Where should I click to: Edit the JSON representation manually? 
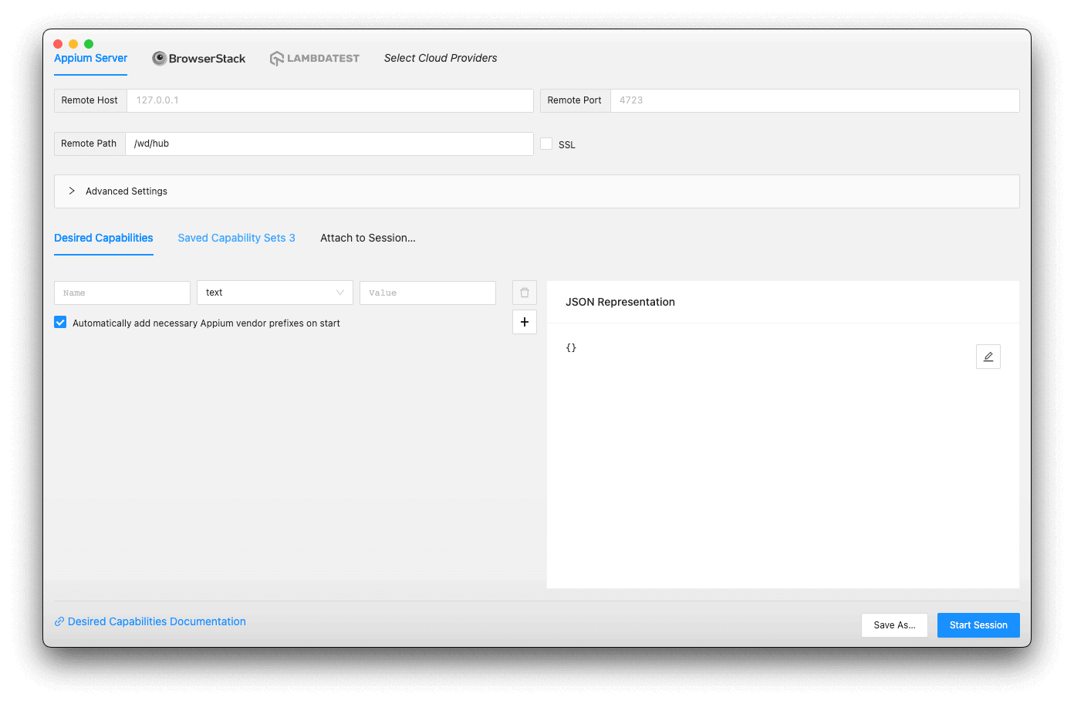pyautogui.click(x=988, y=356)
